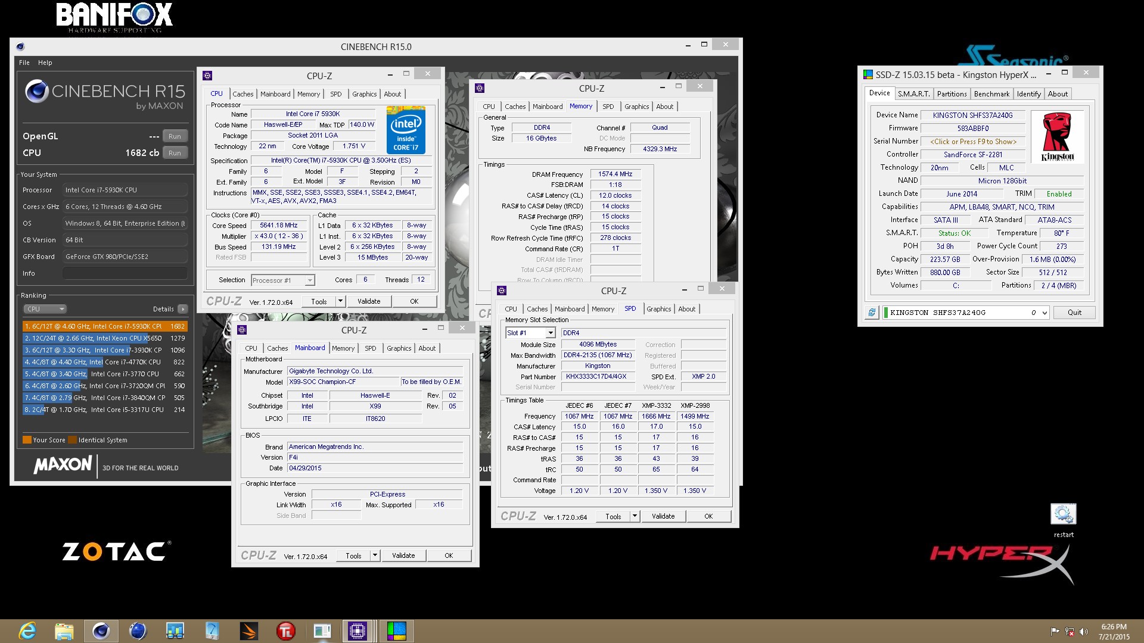Open Internet Explorer from the taskbar
This screenshot has height=643, width=1144.
tap(27, 630)
